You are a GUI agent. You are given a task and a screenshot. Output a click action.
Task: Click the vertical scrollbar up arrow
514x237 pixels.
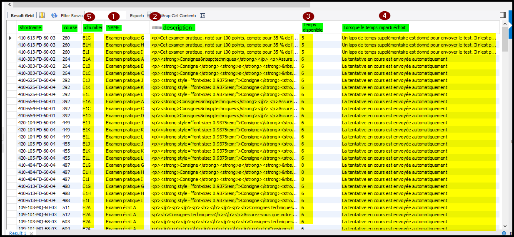pyautogui.click(x=505, y=25)
